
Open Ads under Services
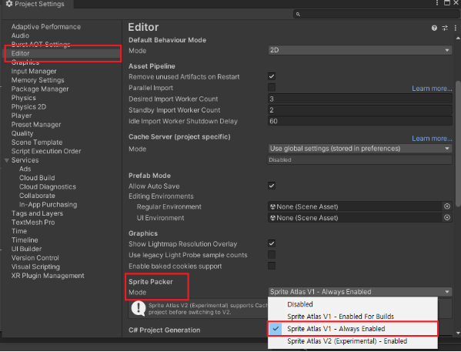(x=25, y=169)
